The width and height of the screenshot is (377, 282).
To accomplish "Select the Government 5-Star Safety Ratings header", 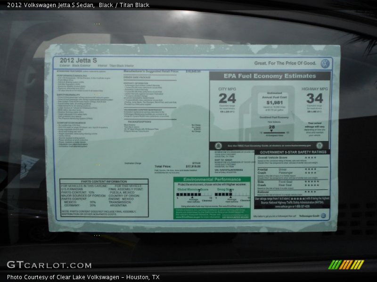I will pos(292,152).
